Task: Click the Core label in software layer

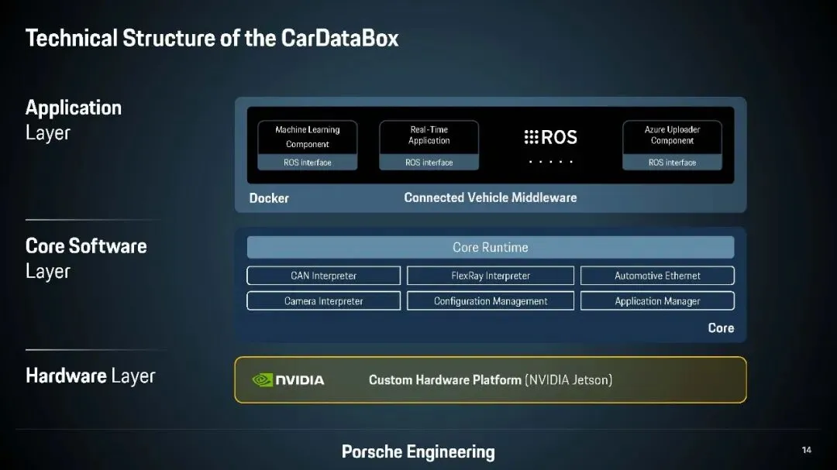Action: coord(721,328)
